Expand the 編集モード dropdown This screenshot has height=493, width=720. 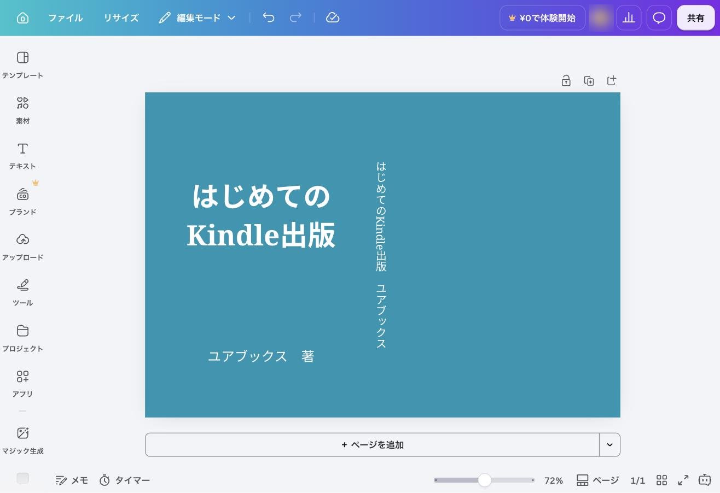point(198,18)
